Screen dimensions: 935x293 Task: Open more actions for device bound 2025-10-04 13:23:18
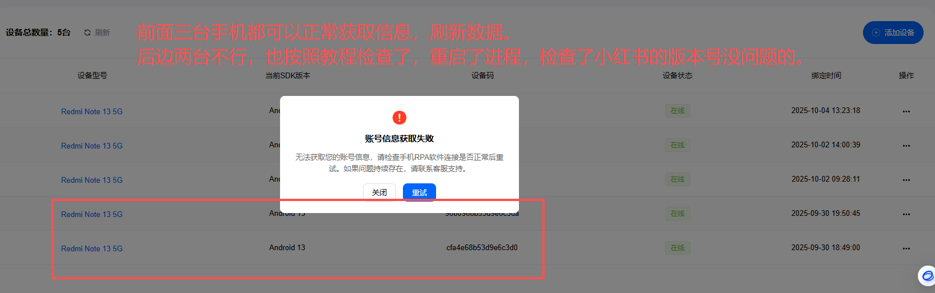tap(906, 111)
